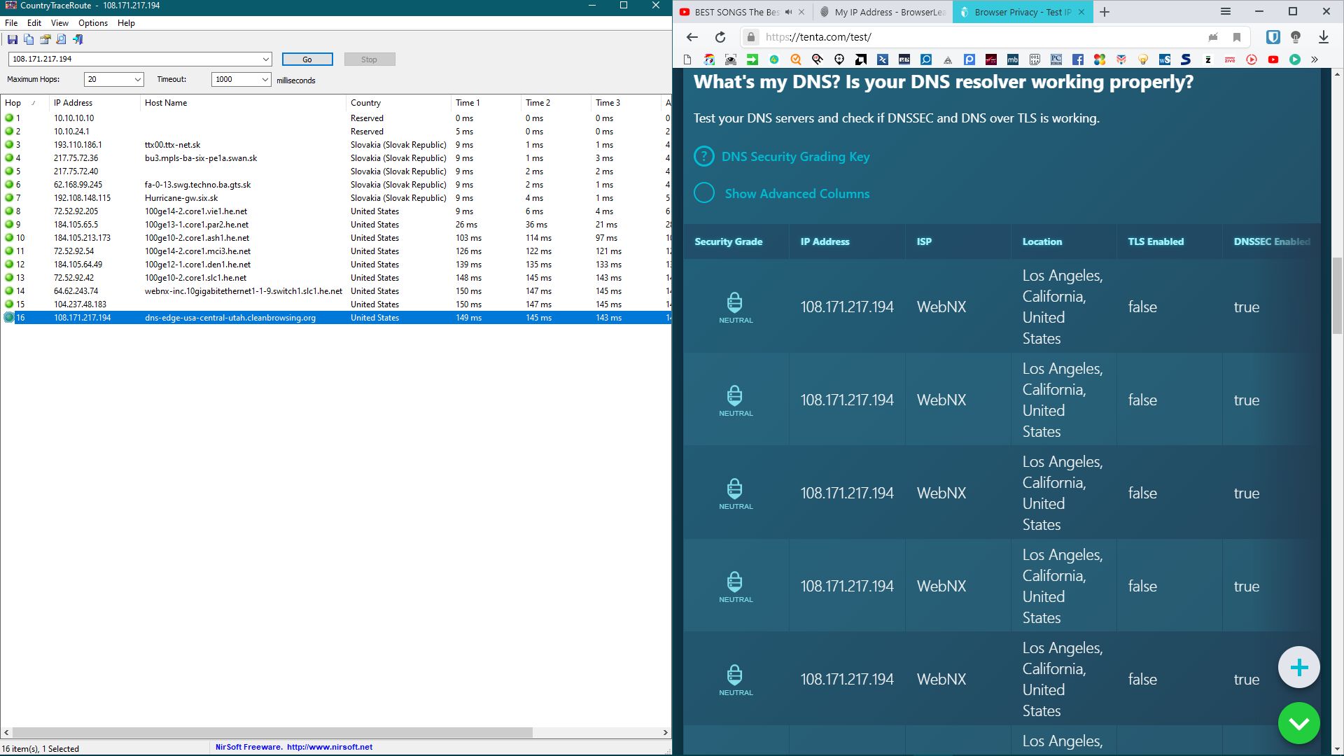Sort the list by Hop column header

coord(25,103)
